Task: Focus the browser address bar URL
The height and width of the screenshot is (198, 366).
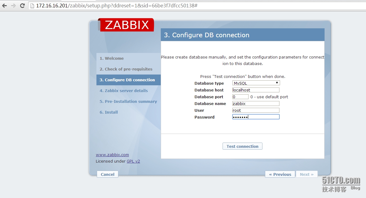Action: 117,6
